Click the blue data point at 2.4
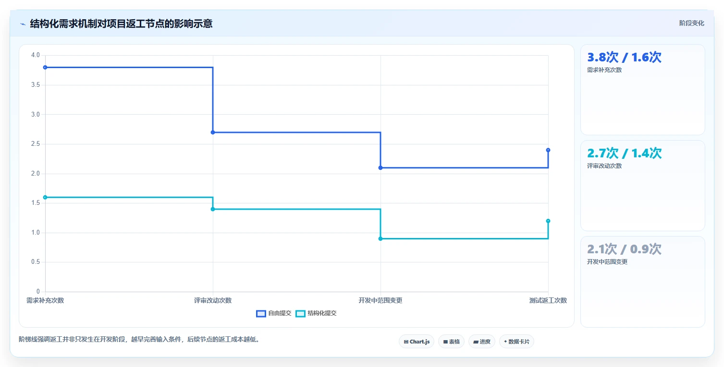Viewport: 724px width, 367px height. tap(548, 150)
